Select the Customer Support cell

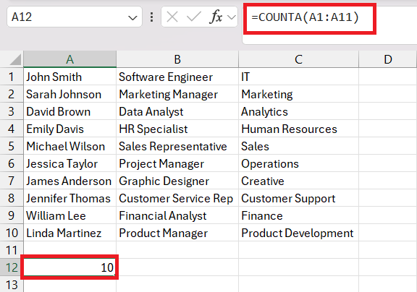(x=299, y=198)
